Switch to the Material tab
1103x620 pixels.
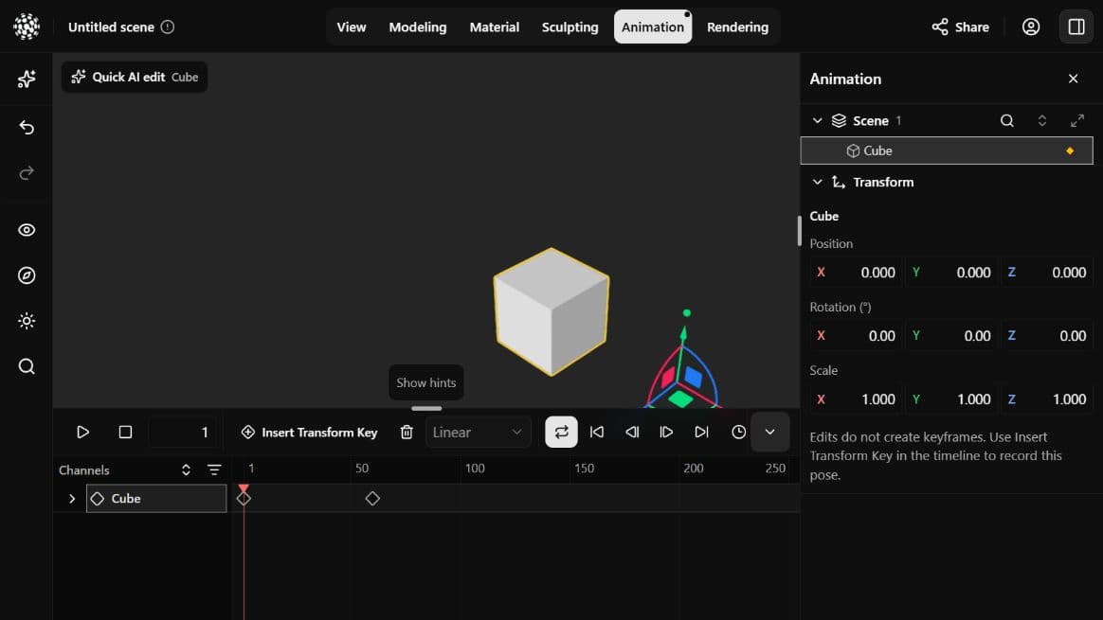coord(495,27)
